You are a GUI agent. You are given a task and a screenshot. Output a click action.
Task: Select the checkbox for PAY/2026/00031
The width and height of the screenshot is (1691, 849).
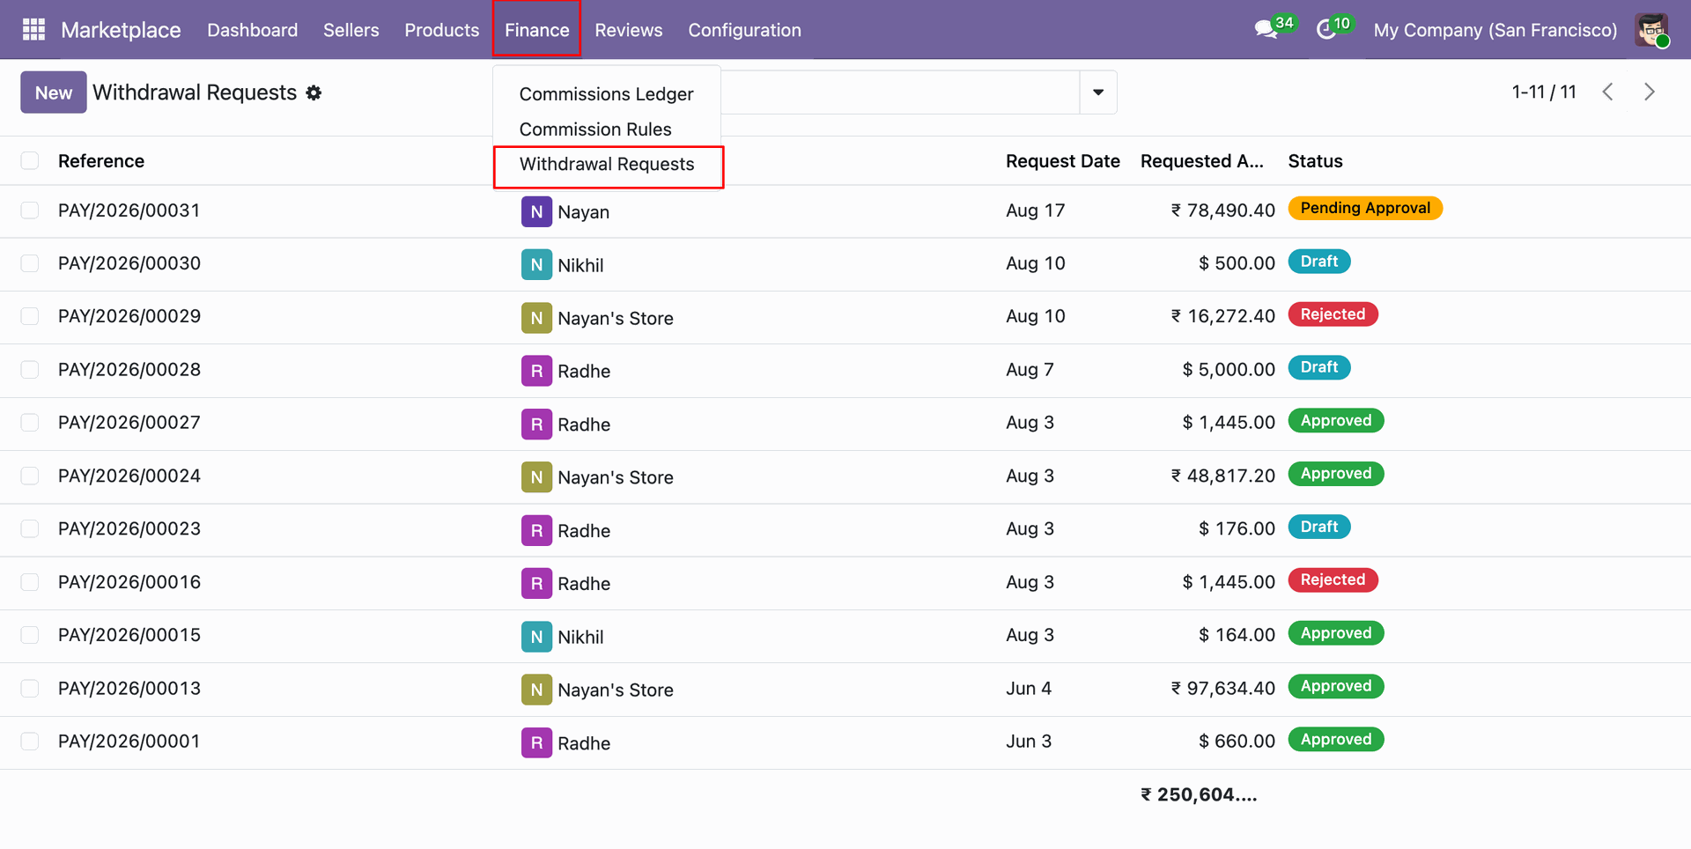30,210
